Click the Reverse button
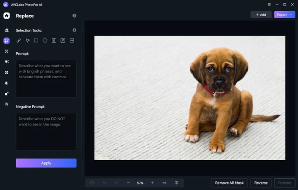 (x=261, y=183)
